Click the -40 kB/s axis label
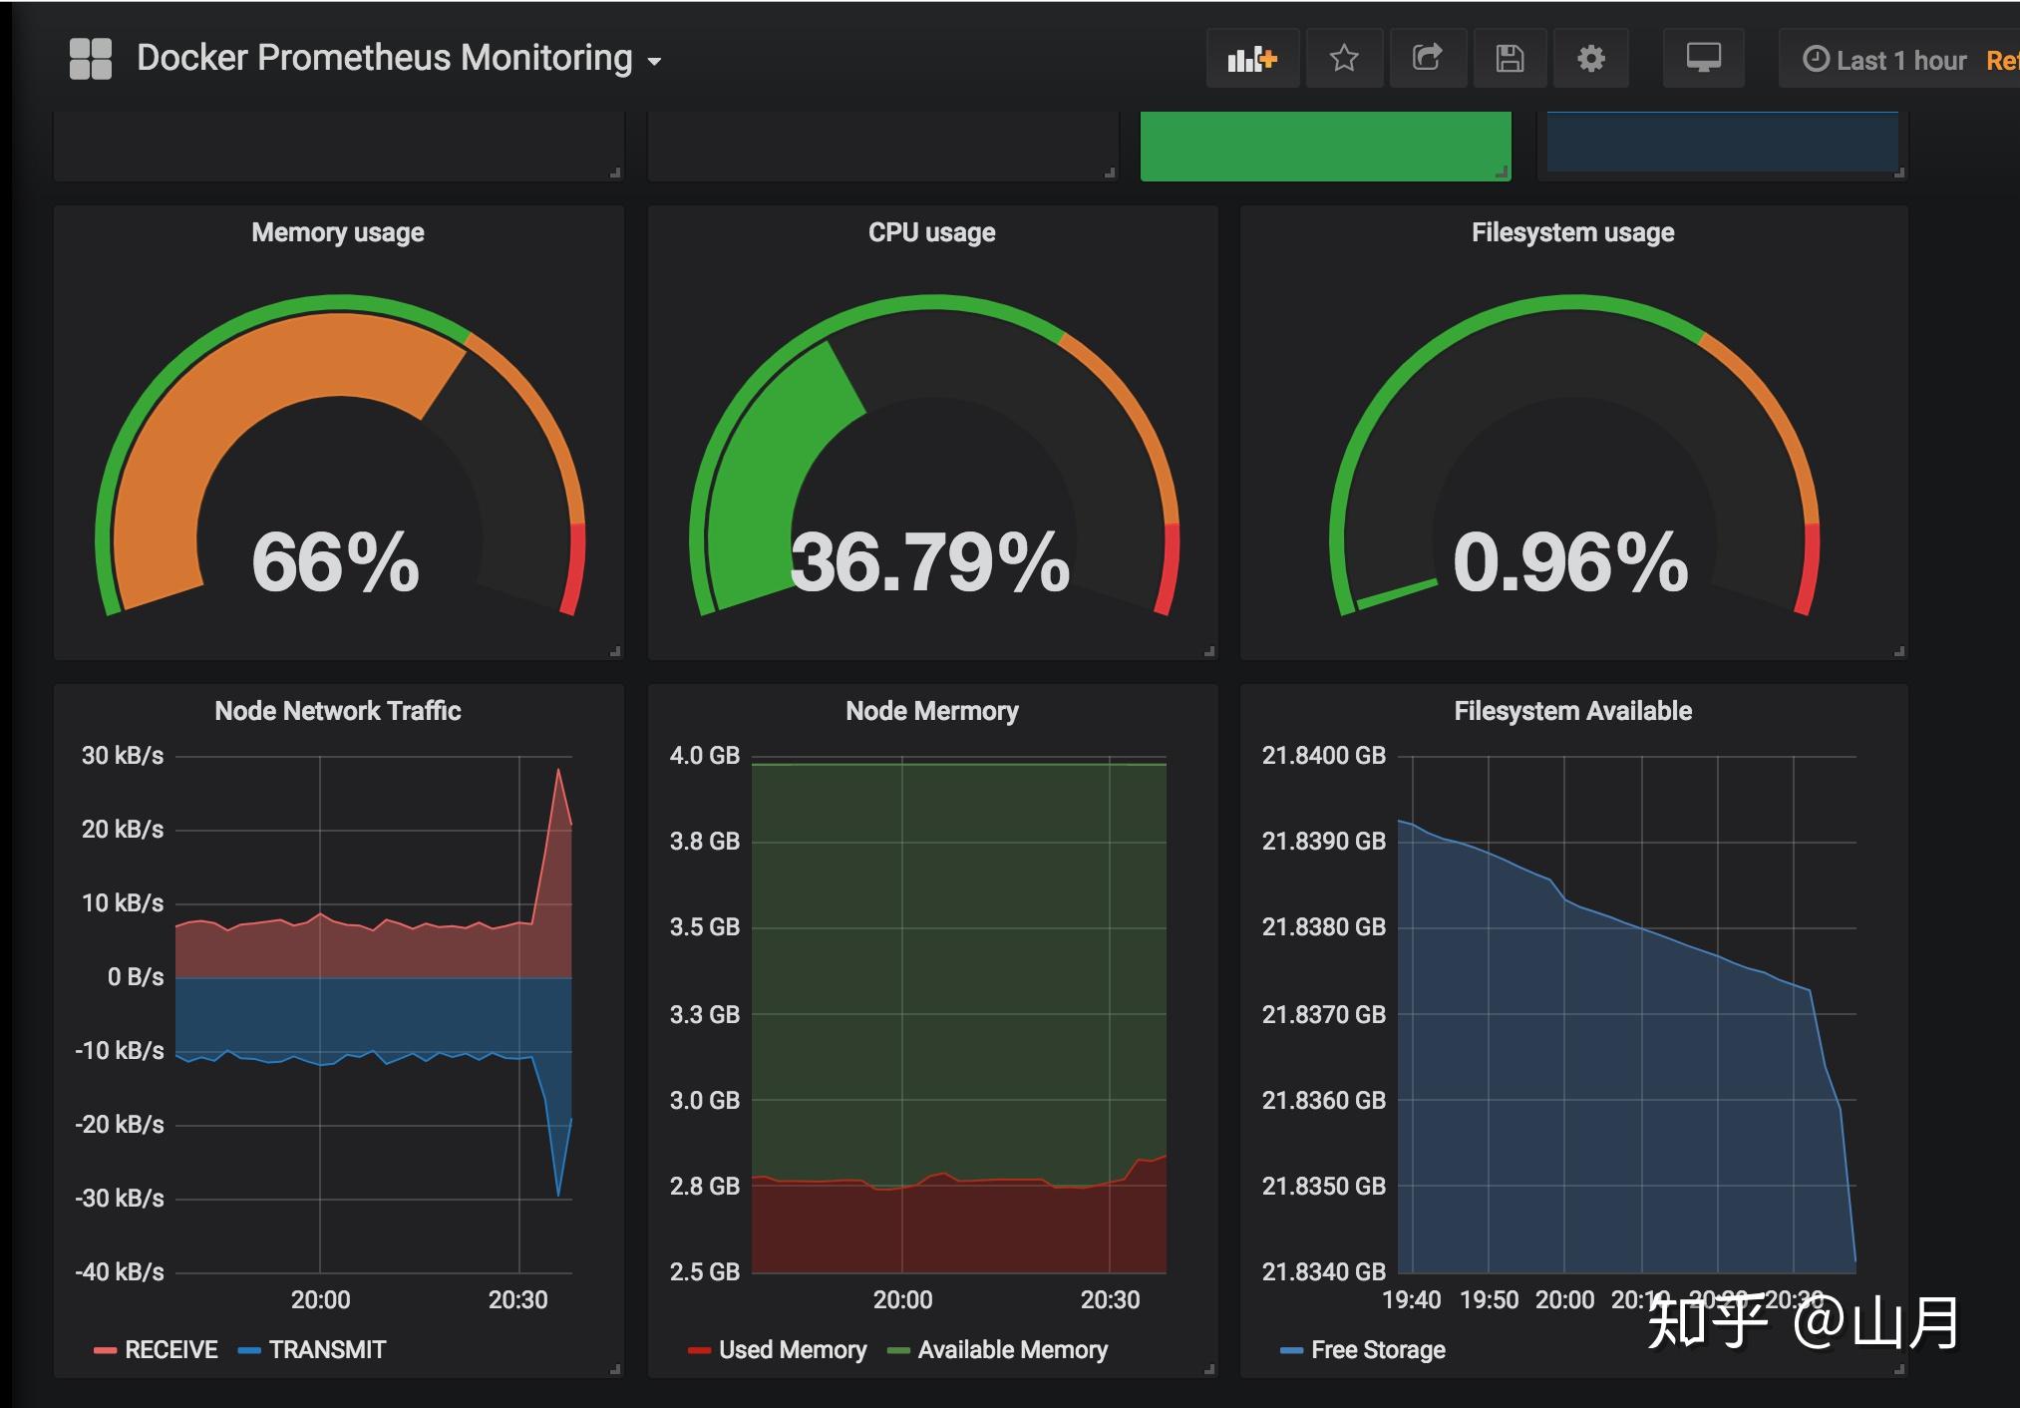This screenshot has width=2020, height=1408. tap(120, 1272)
